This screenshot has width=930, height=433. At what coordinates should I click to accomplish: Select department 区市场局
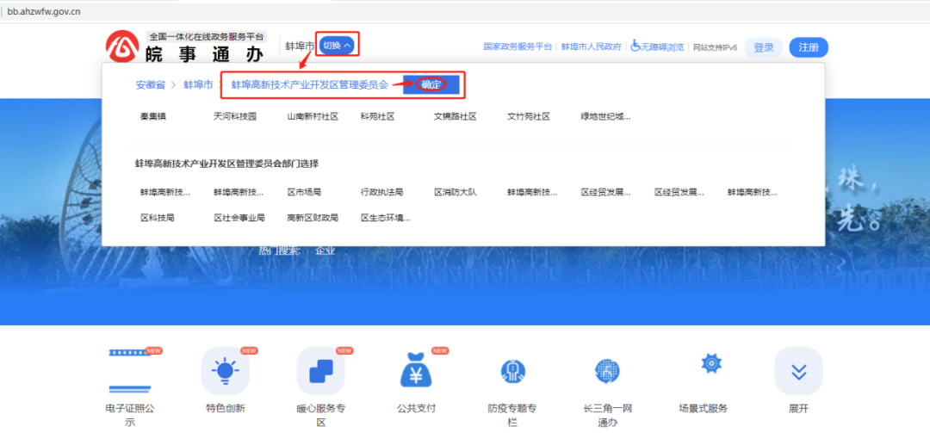coord(304,192)
